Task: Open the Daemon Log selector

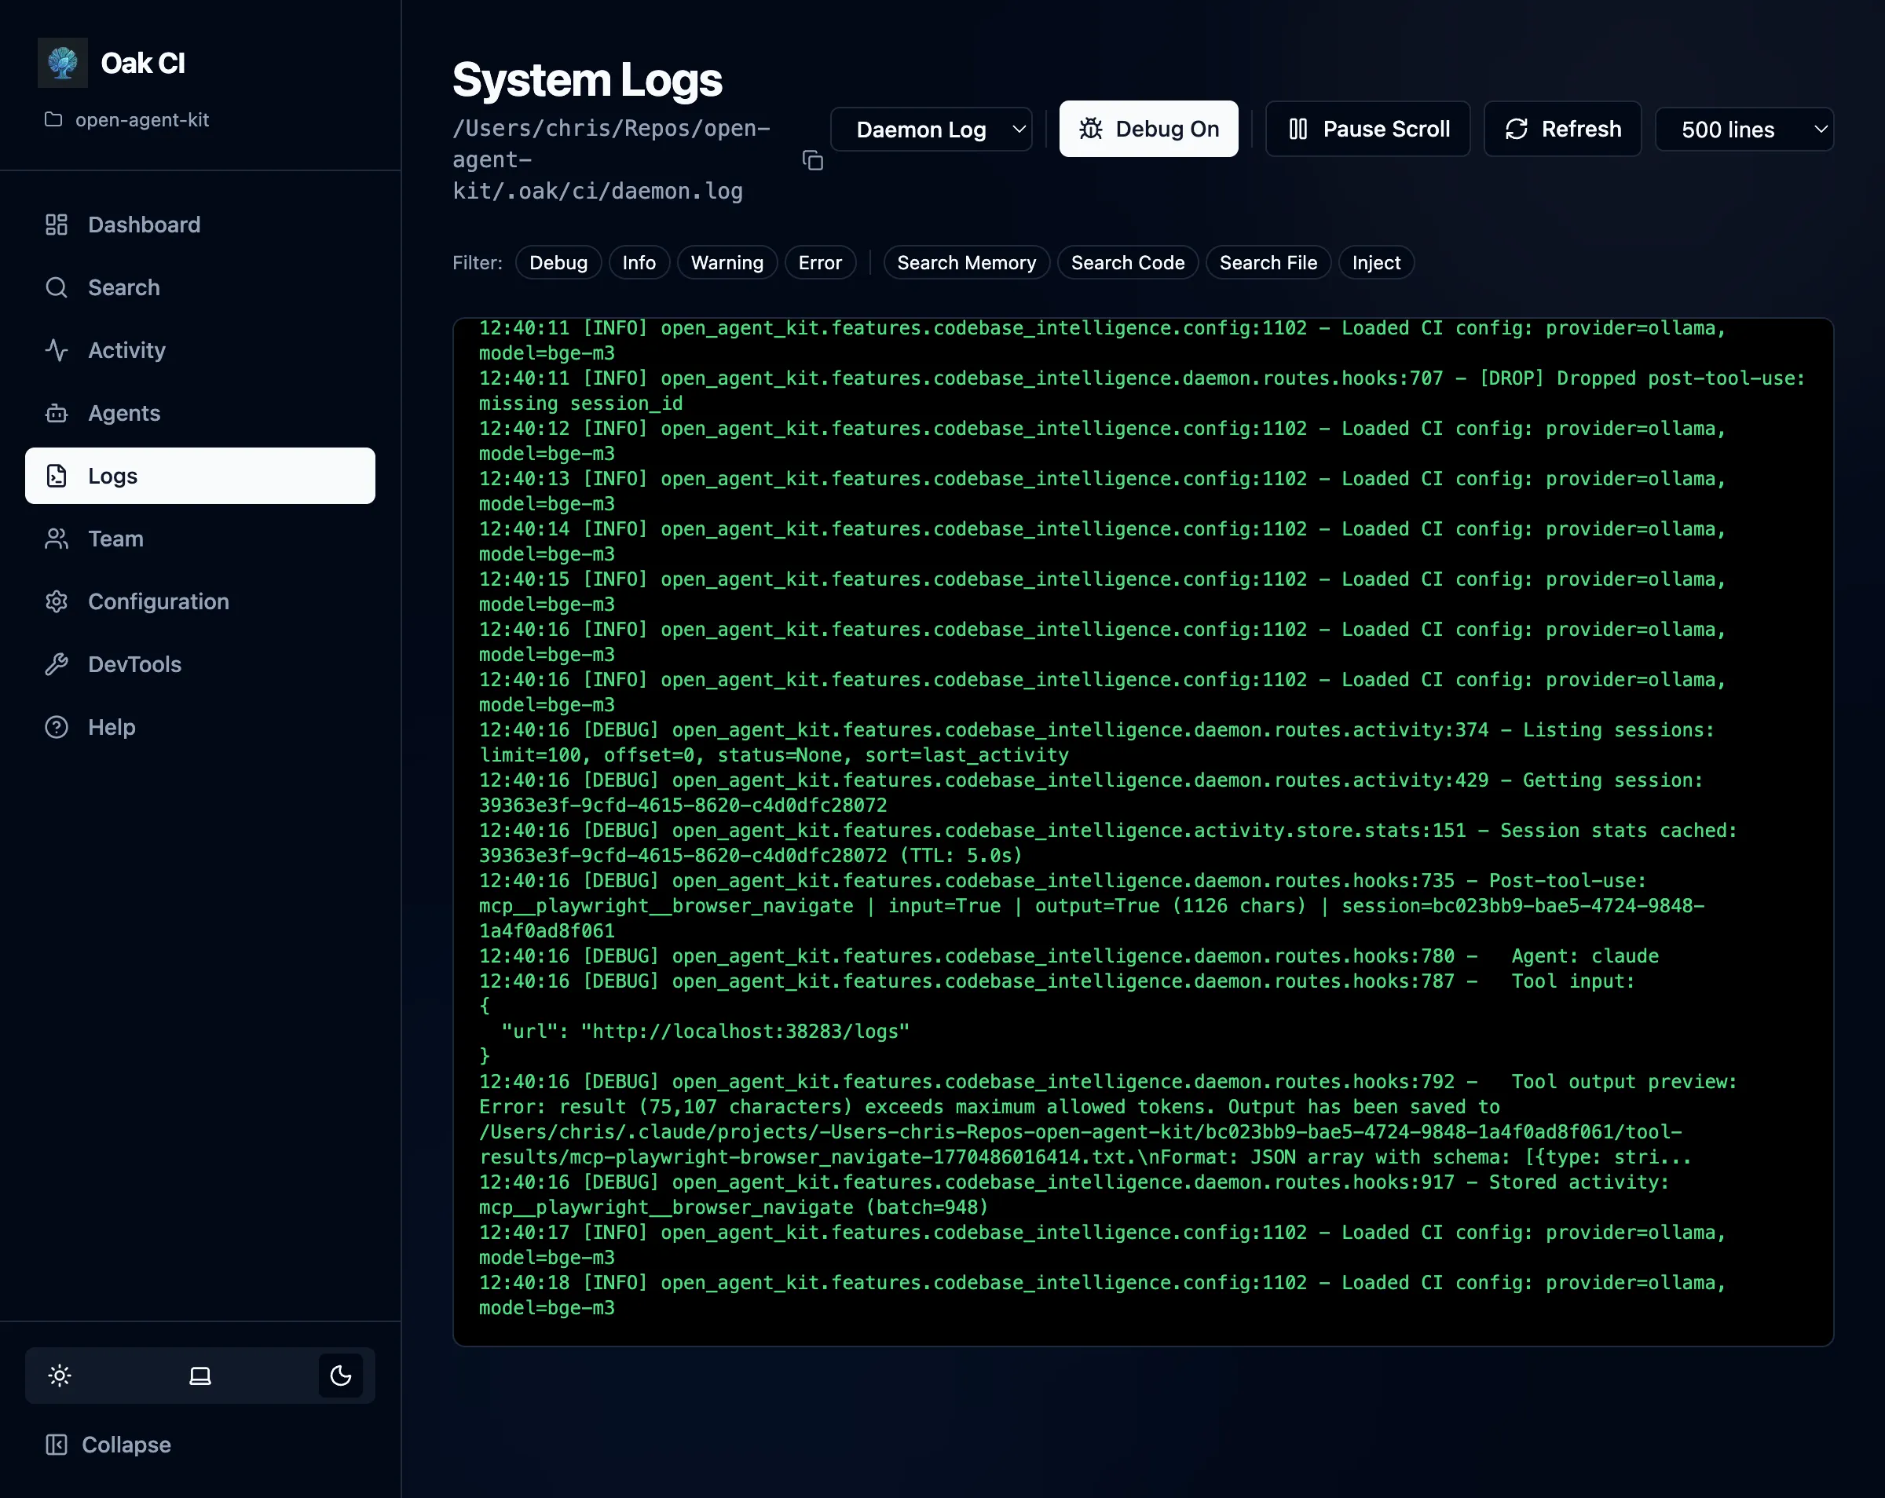Action: point(932,129)
